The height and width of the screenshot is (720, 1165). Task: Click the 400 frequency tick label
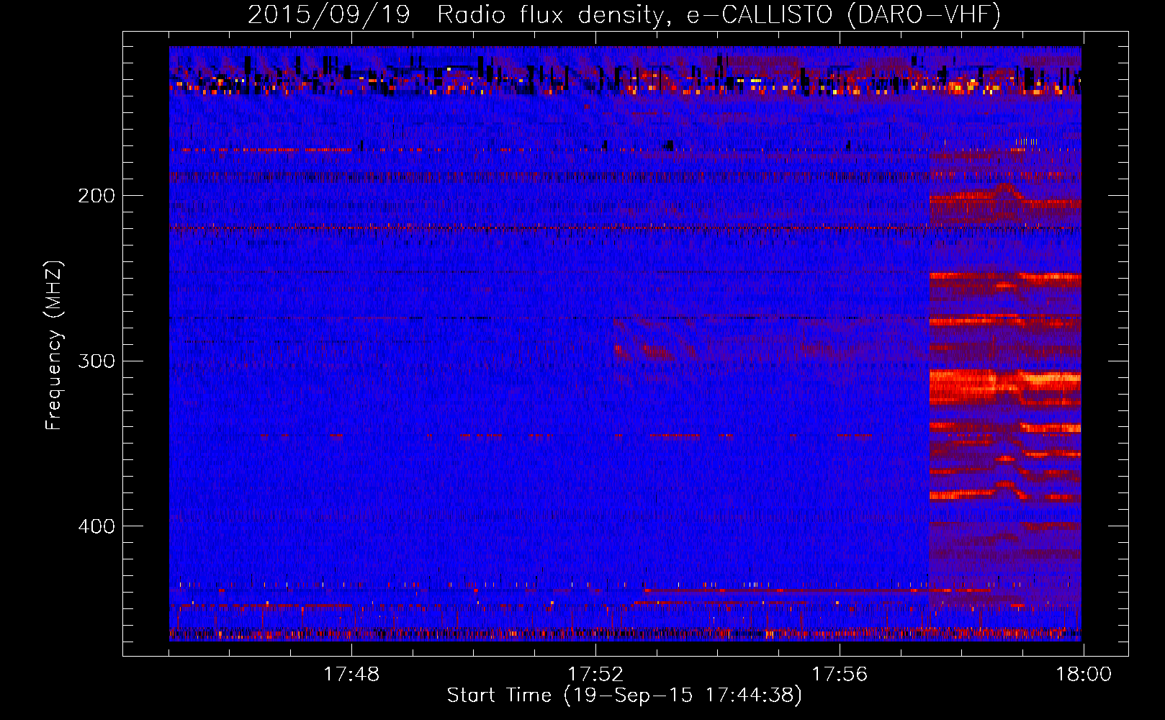tap(96, 526)
